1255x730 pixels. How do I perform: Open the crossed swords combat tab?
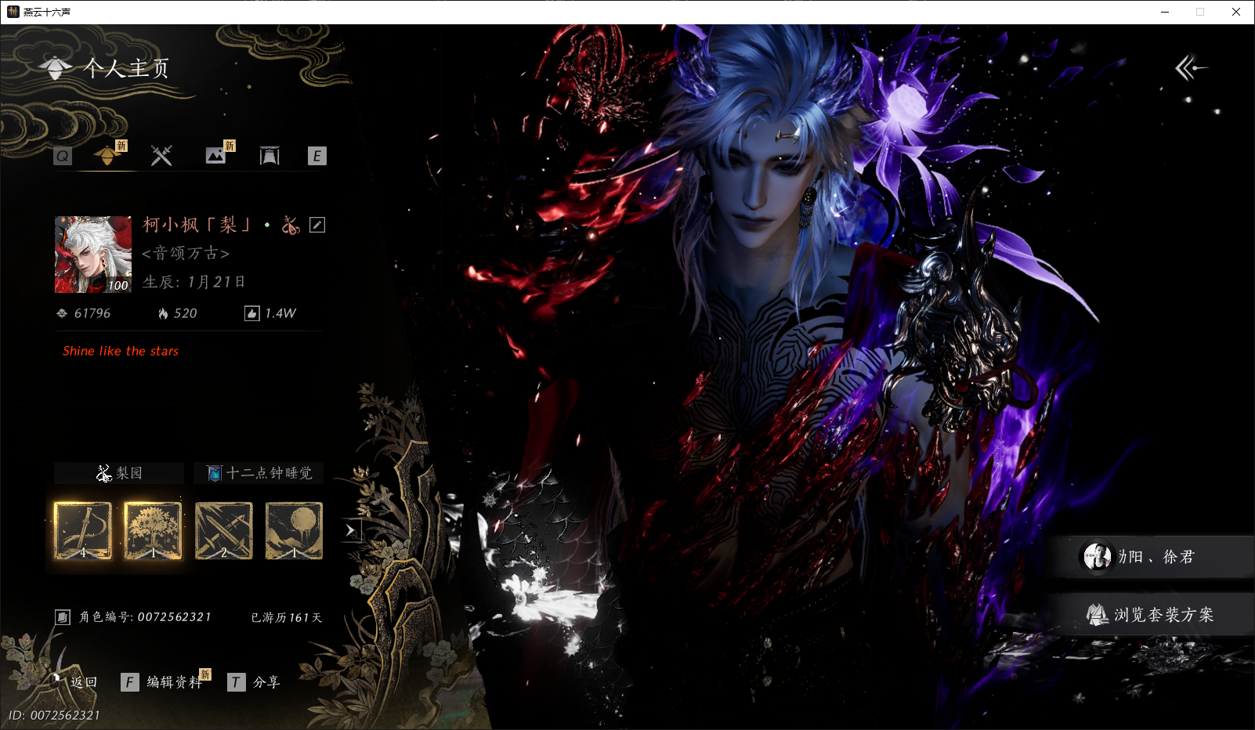coord(161,155)
